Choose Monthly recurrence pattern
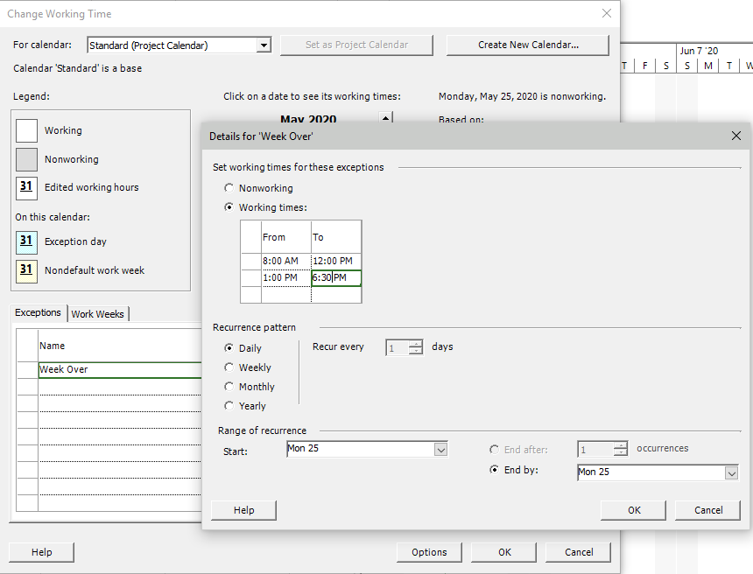 [x=229, y=387]
